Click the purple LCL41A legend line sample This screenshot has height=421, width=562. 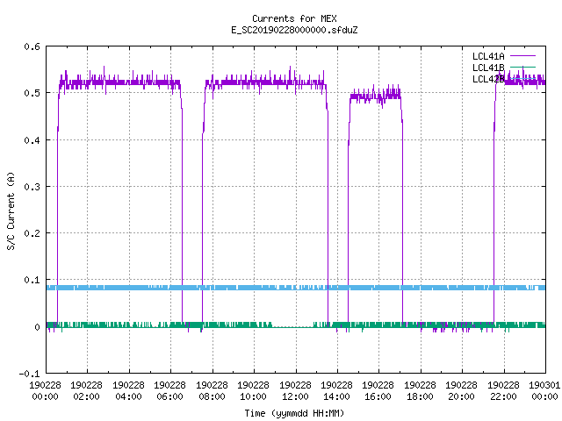[x=522, y=56]
